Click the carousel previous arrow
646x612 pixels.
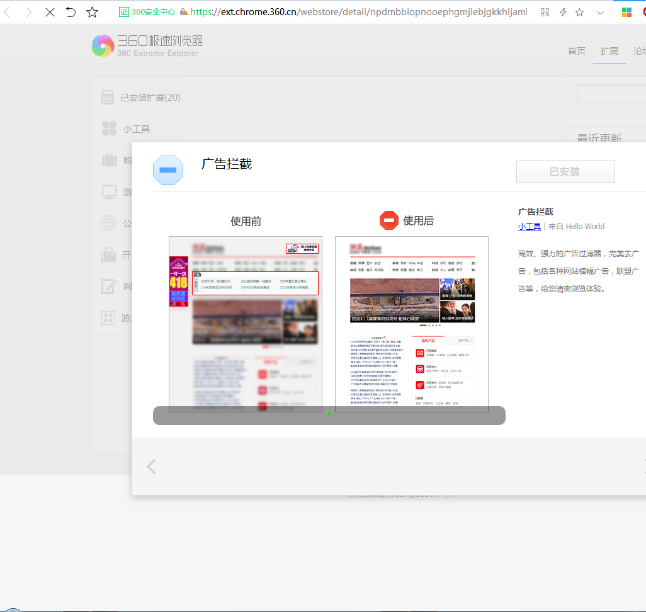click(x=151, y=467)
